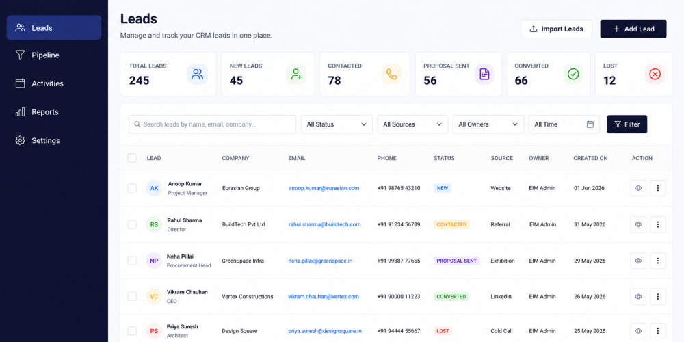Tick the checkbox for Rahul Sharma
The height and width of the screenshot is (342, 684).
tap(132, 224)
